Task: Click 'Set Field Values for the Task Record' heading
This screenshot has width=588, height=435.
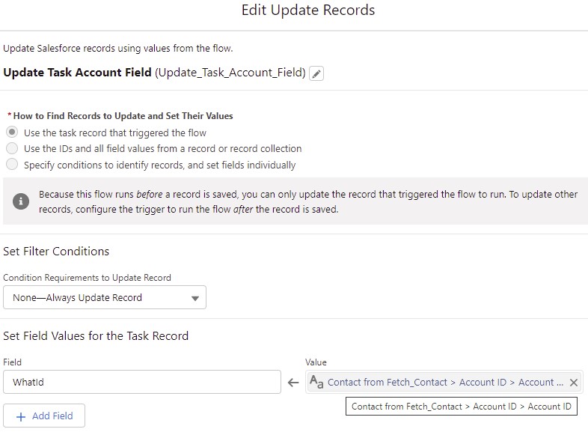Action: coord(96,335)
